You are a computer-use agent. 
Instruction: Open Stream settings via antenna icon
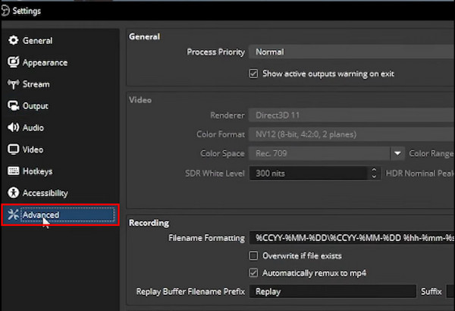(13, 84)
